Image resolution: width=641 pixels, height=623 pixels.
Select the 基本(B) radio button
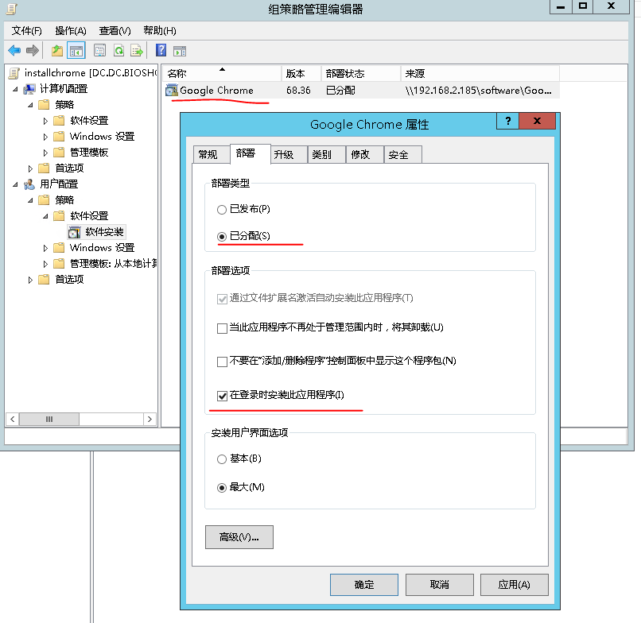[x=222, y=459]
